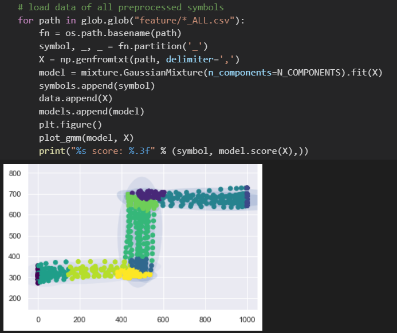Click the plt.figure() line
The image size is (397, 333).
70,125
